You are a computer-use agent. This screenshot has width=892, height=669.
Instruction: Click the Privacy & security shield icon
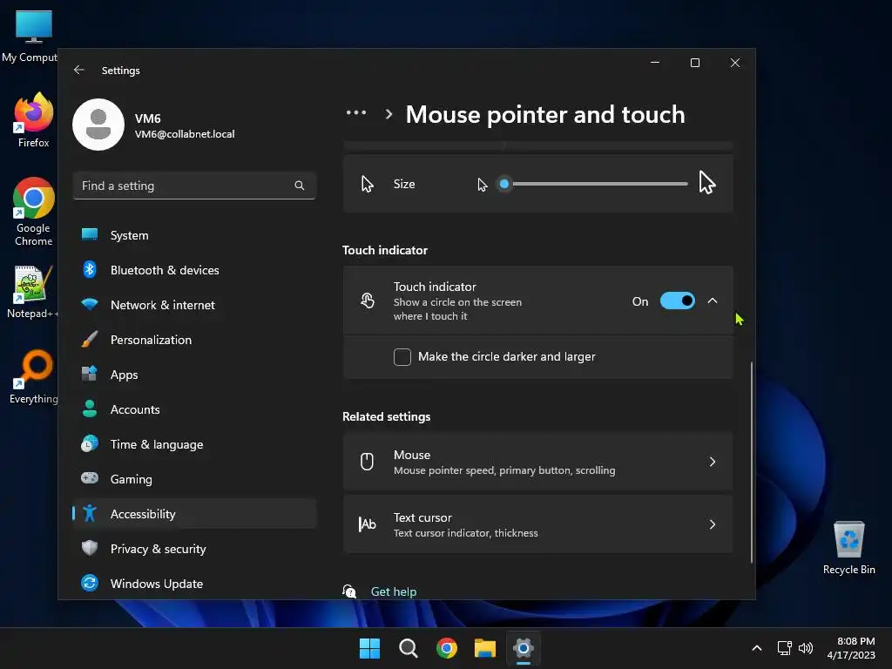point(90,548)
